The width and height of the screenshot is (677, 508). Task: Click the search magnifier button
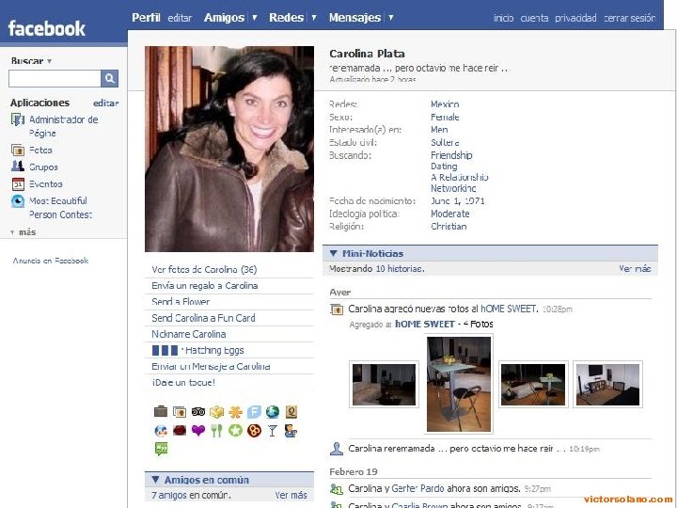click(109, 78)
